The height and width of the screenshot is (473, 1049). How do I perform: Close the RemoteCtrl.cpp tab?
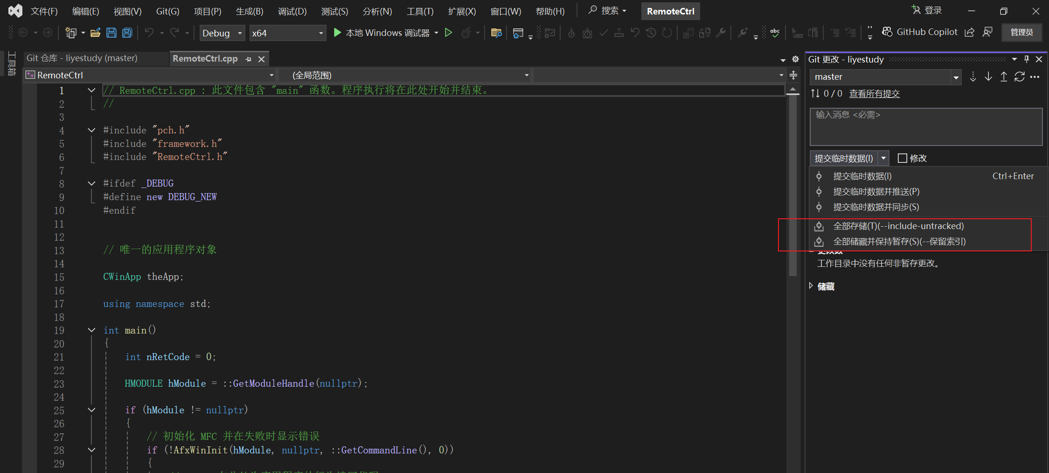262,59
